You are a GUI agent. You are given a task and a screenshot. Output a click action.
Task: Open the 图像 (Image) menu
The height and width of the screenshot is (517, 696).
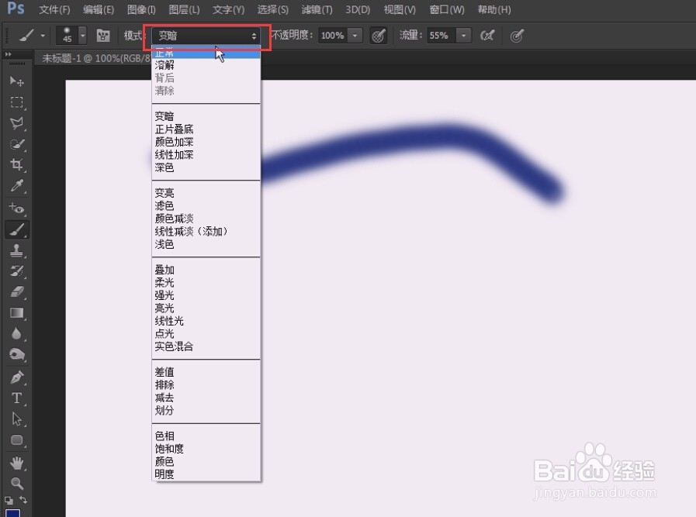[142, 9]
